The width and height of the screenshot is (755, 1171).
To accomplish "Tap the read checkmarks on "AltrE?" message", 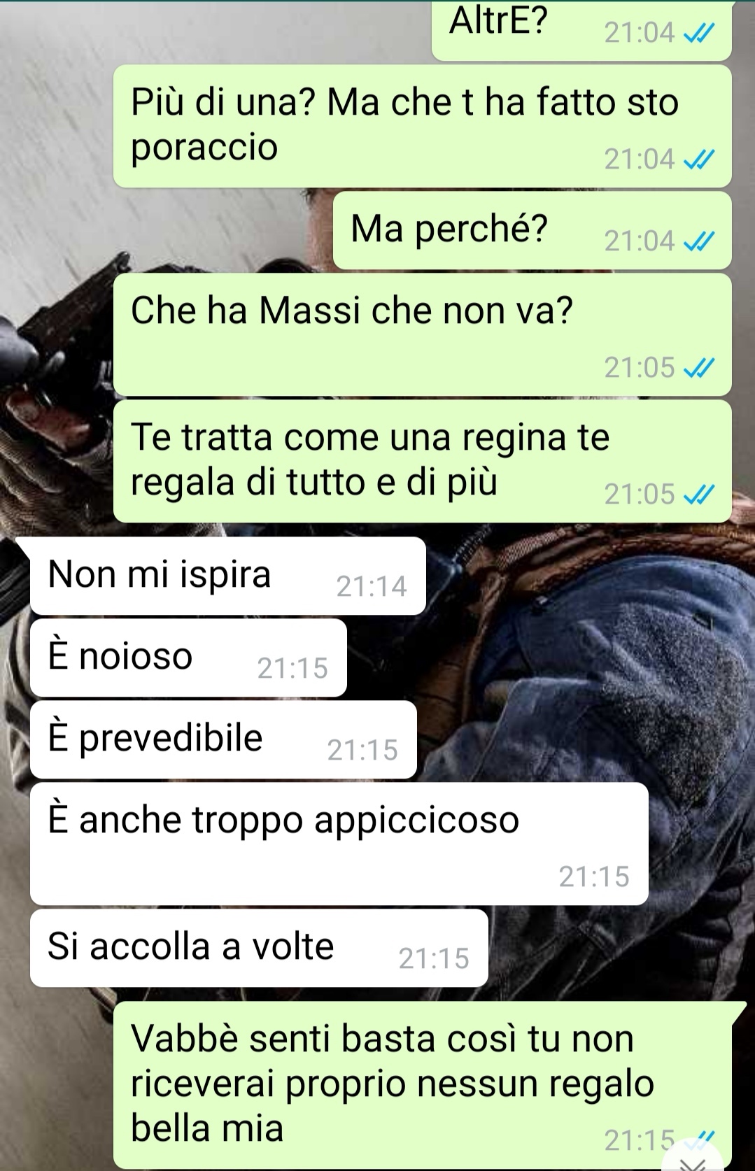I will point(698,34).
